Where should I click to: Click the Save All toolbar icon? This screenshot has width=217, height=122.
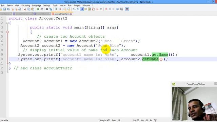pos(8,9)
